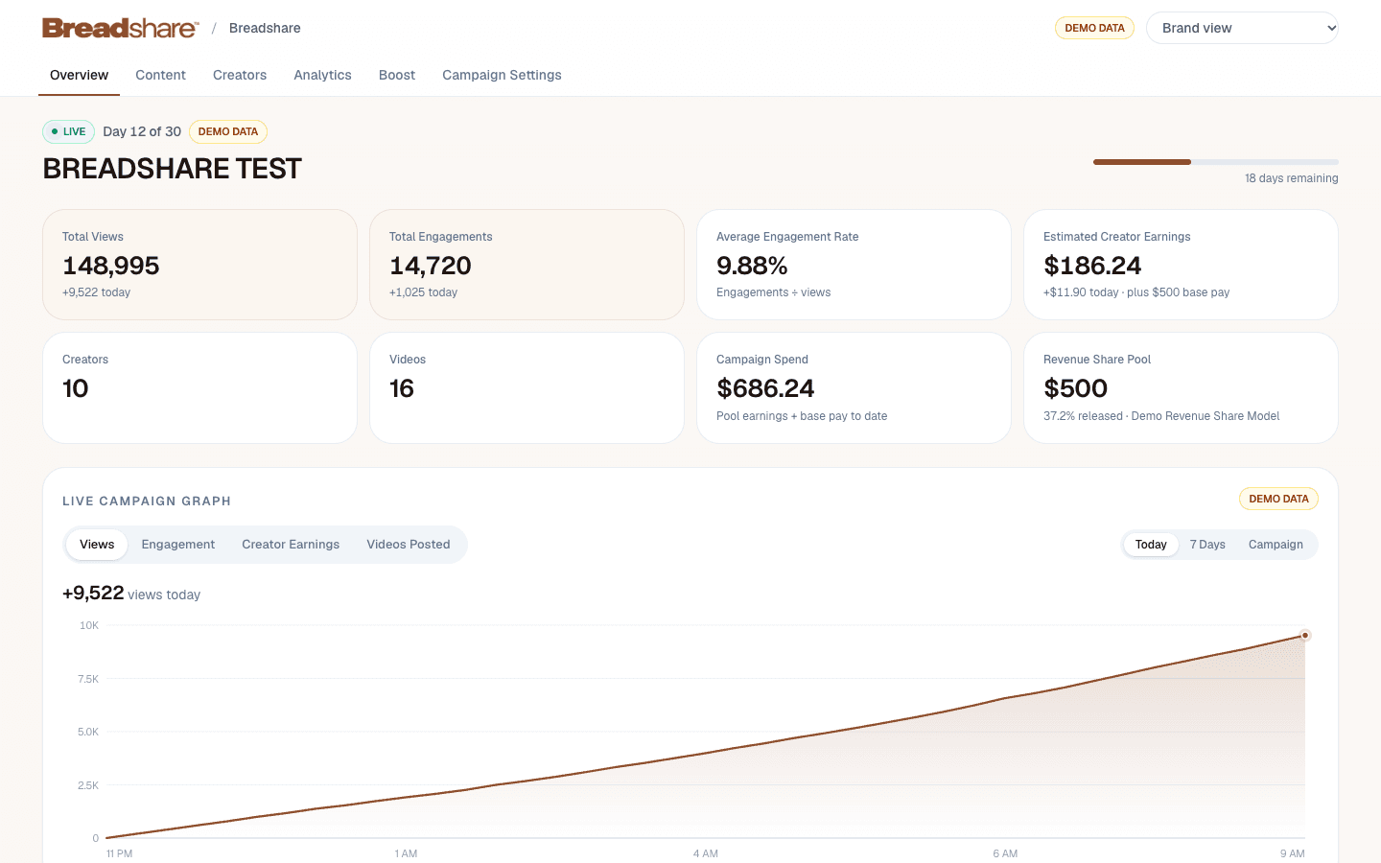
Task: Click DEMO DATA badge beside Day 12 of 30
Action: pos(228,131)
